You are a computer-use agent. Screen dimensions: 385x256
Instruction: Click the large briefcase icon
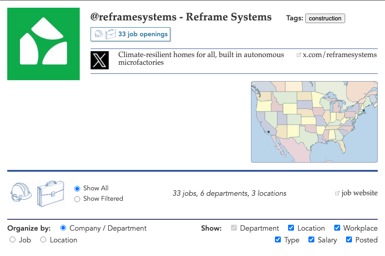pos(51,194)
